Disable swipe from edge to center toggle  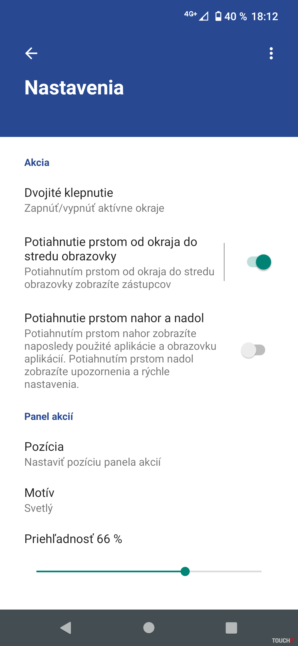[259, 262]
